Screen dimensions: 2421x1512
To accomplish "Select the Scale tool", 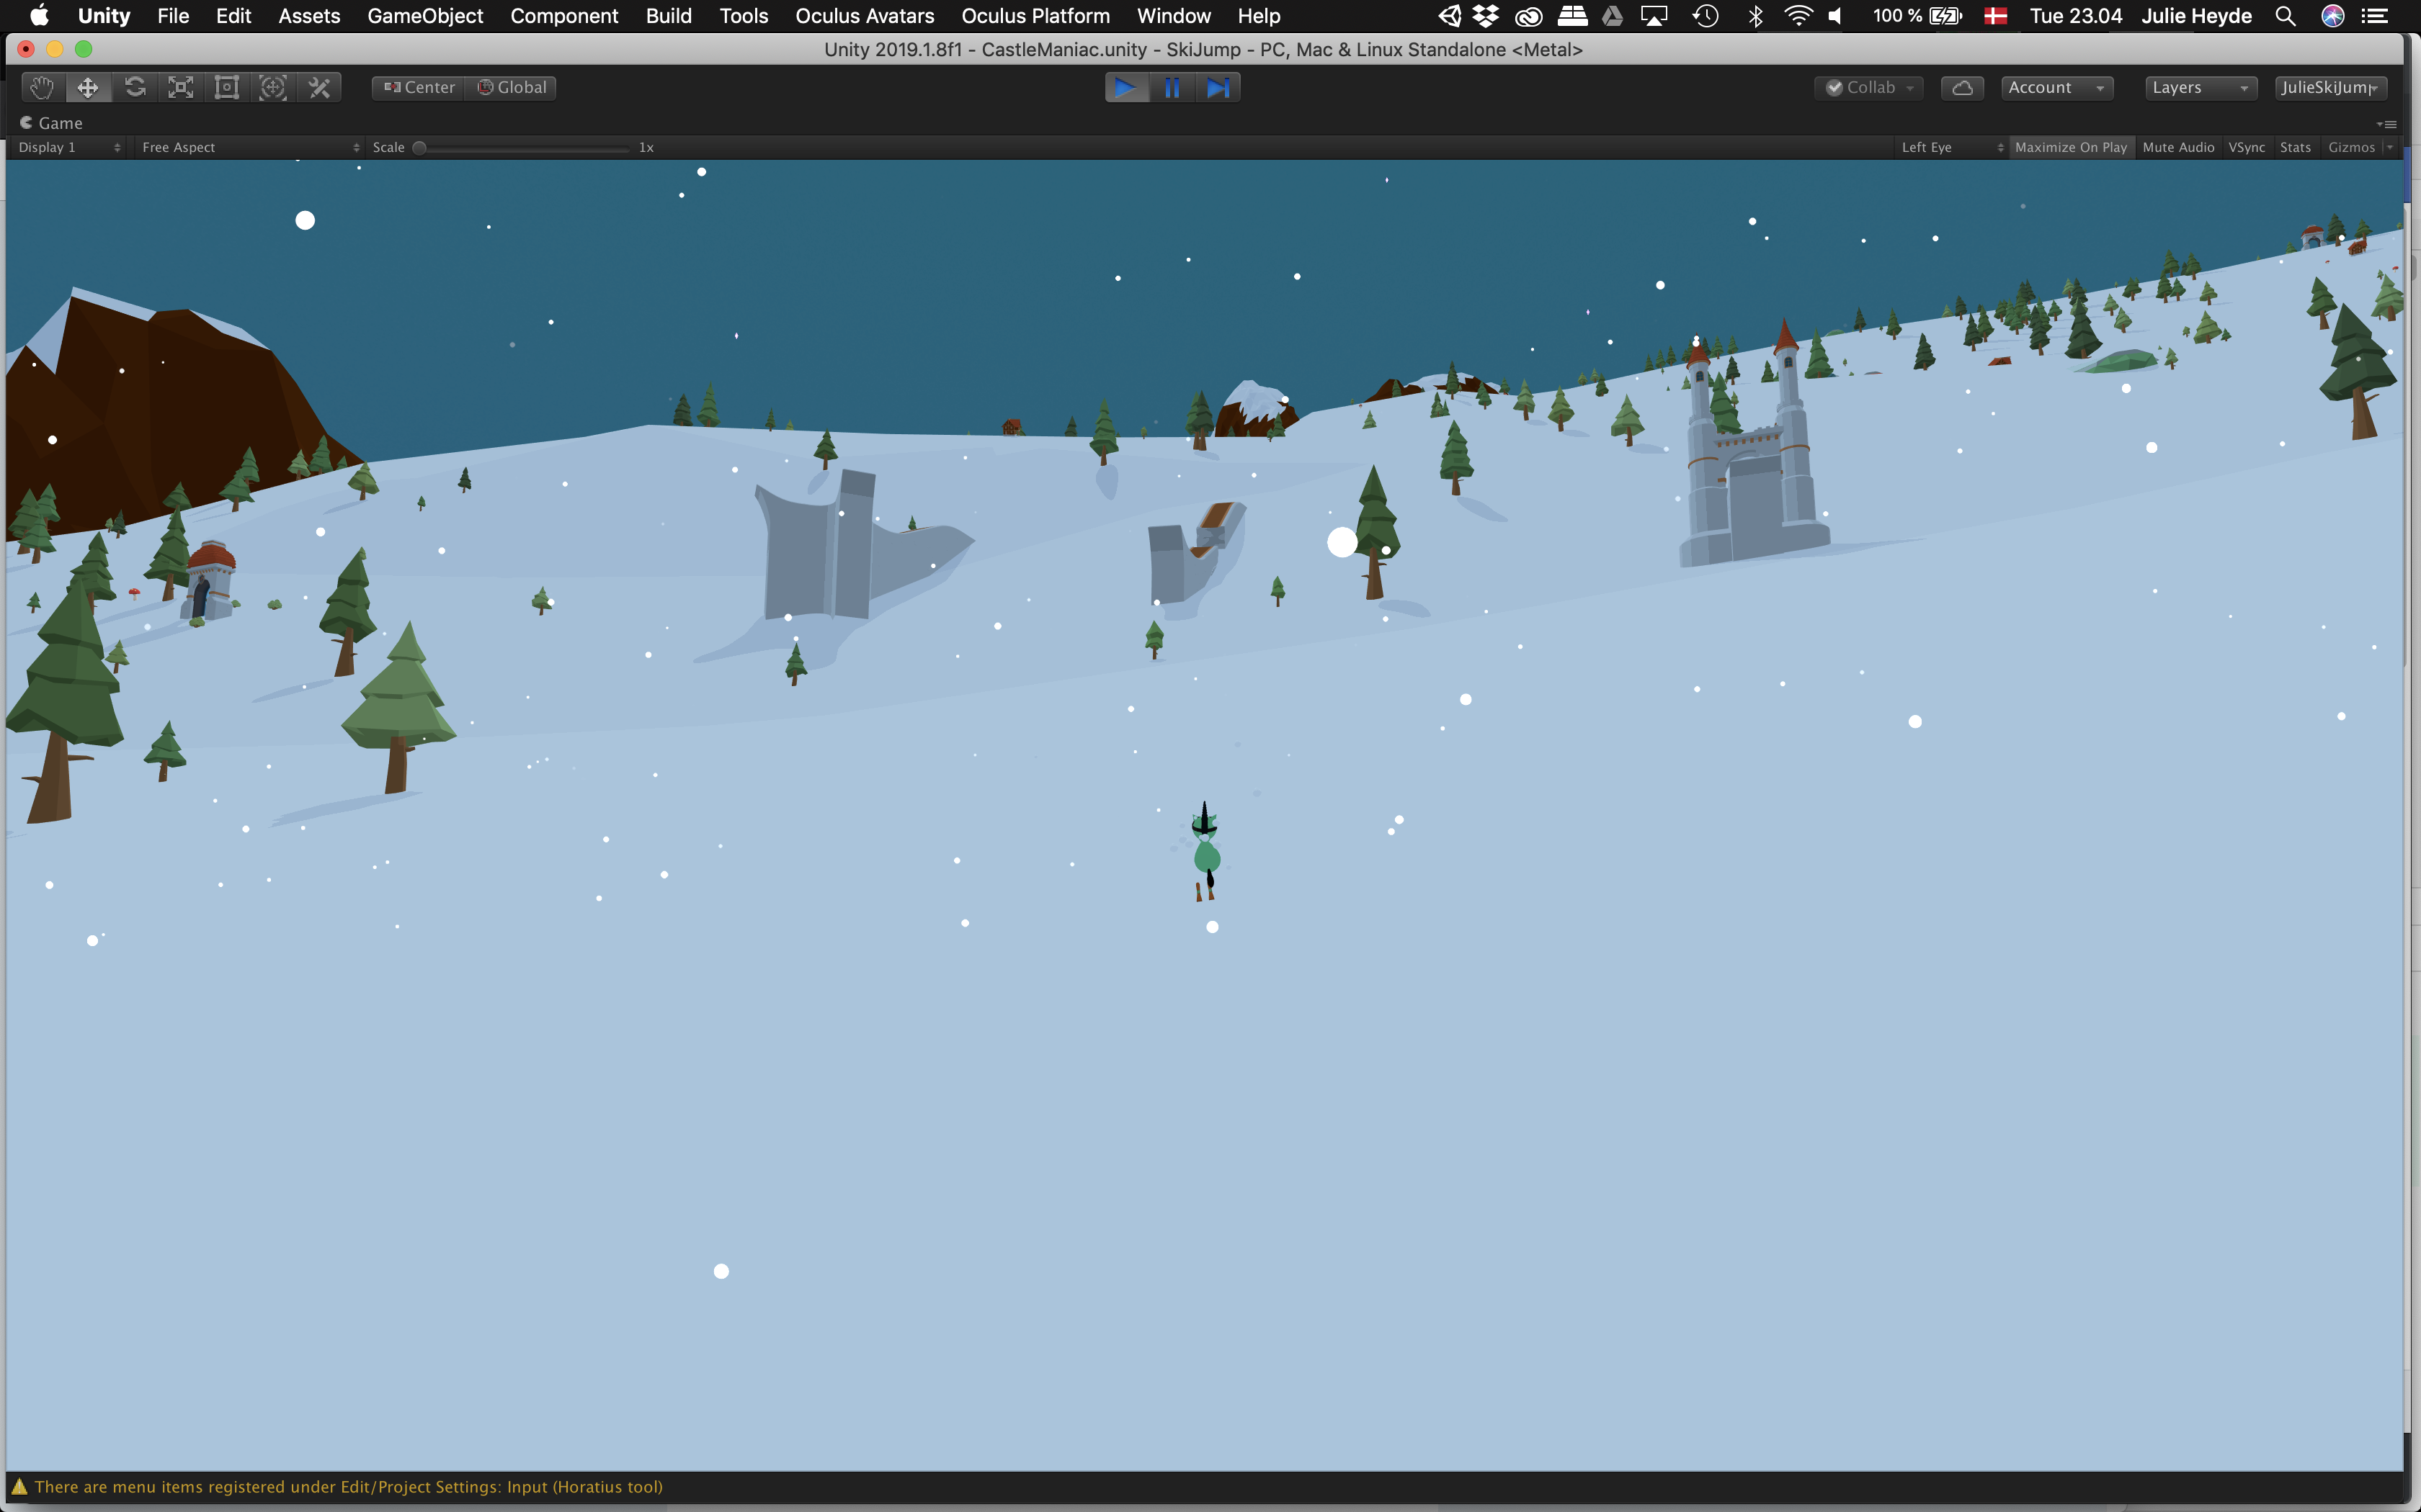I will (x=181, y=88).
